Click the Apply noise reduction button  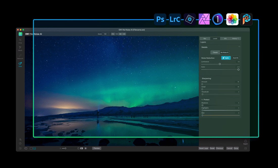point(226,58)
